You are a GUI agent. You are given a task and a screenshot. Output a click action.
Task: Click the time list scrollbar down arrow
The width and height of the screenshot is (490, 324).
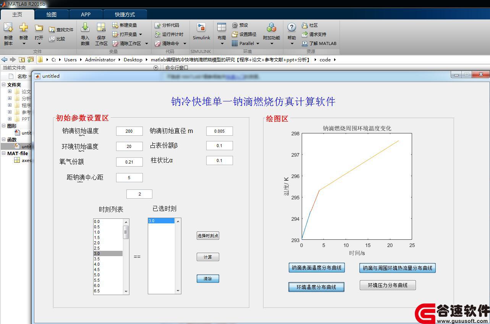tap(126, 292)
